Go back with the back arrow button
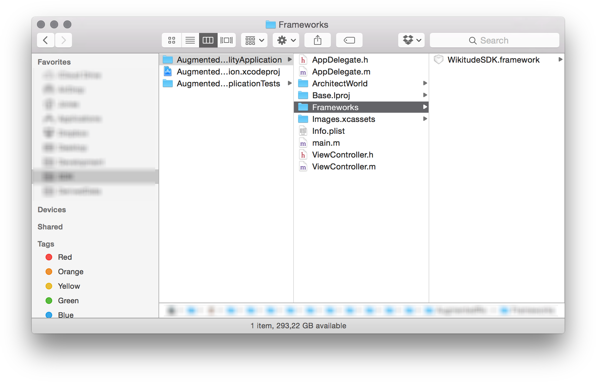 tap(46, 40)
